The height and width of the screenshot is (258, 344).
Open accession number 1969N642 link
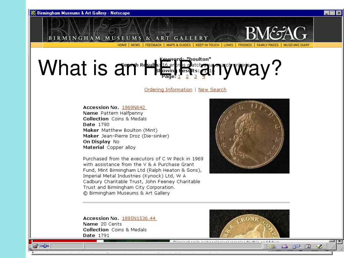[x=134, y=107]
